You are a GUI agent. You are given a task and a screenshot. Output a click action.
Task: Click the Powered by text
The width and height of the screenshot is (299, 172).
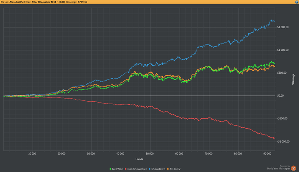click(285, 166)
